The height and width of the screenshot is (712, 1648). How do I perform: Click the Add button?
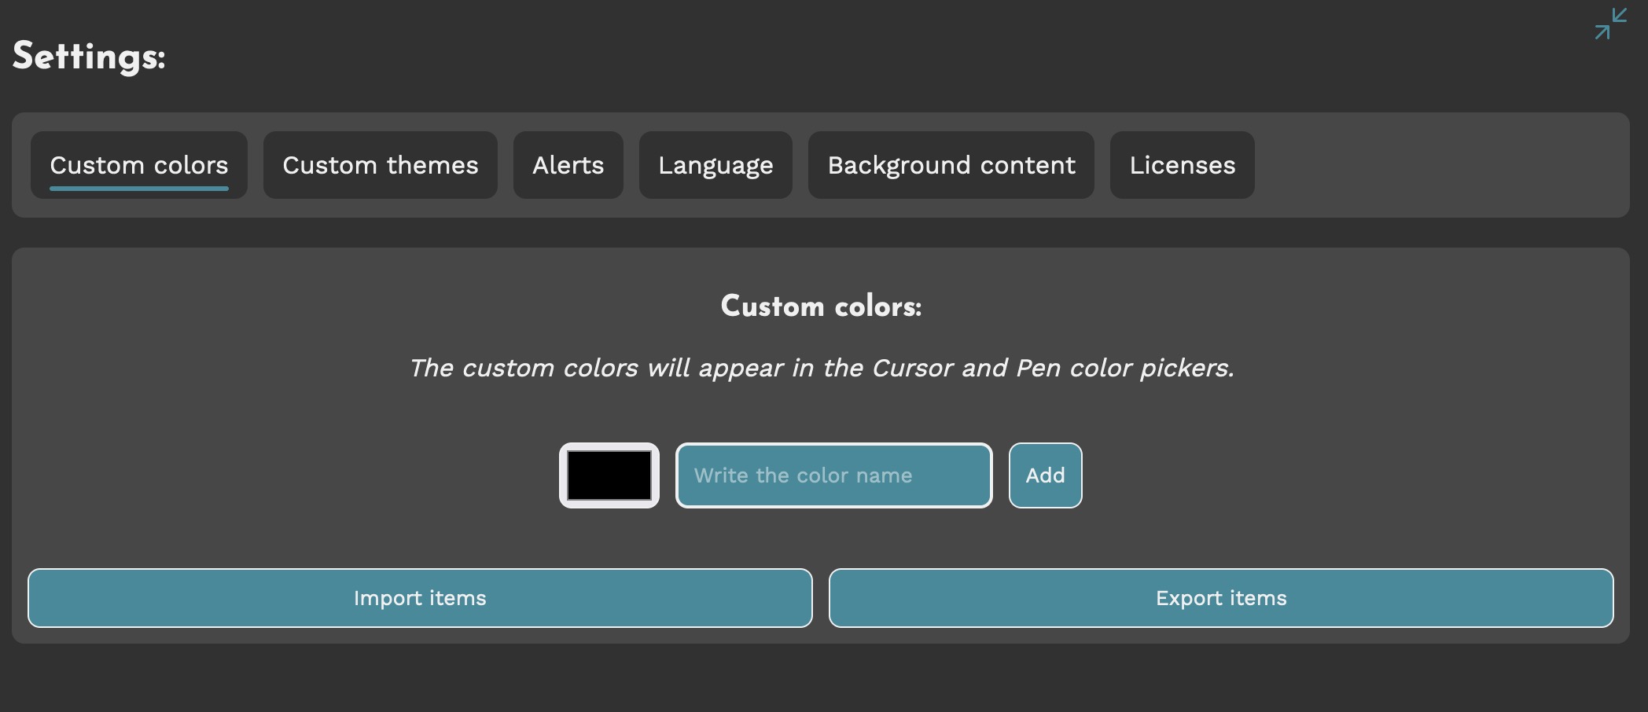(x=1046, y=475)
